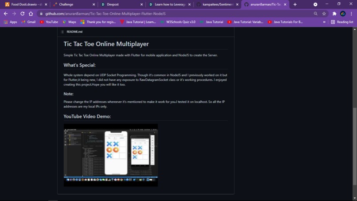
Task: Click the vertical scrollbar thumb
Action: pos(354,146)
